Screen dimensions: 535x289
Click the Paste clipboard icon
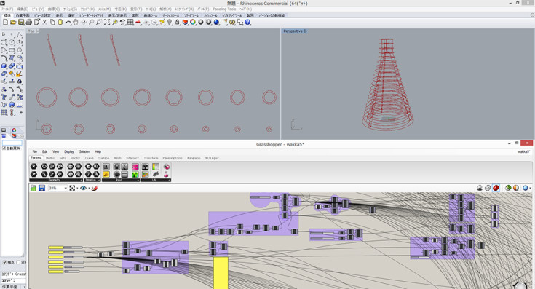(x=60, y=22)
